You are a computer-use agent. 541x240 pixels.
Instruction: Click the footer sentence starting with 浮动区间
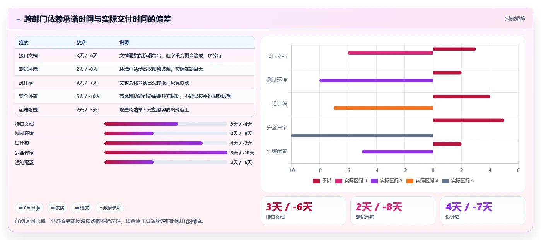point(109,221)
